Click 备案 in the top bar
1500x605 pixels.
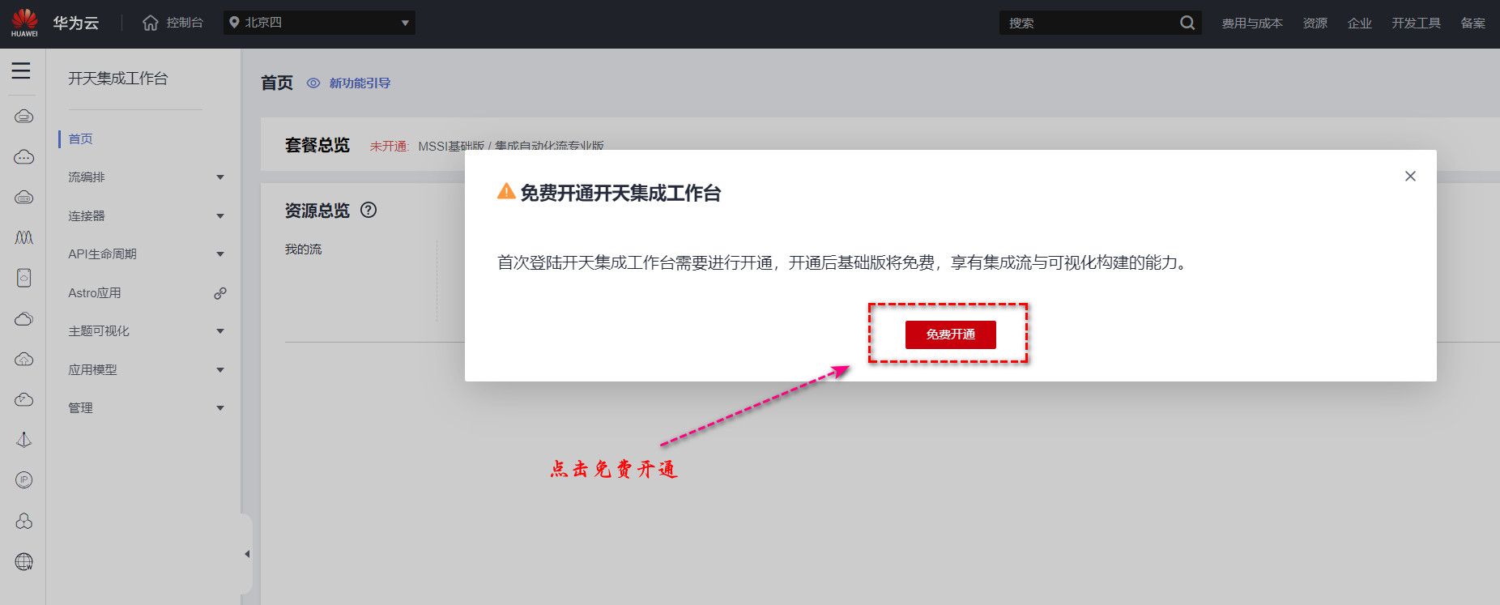tap(1473, 23)
